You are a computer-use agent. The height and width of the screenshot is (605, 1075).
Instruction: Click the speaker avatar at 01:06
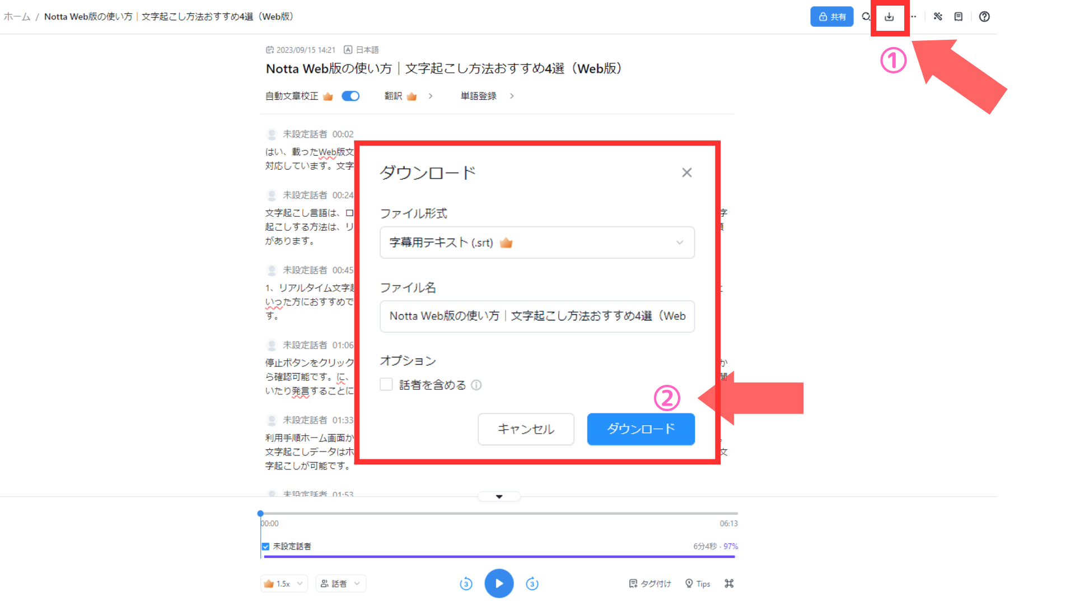point(272,345)
